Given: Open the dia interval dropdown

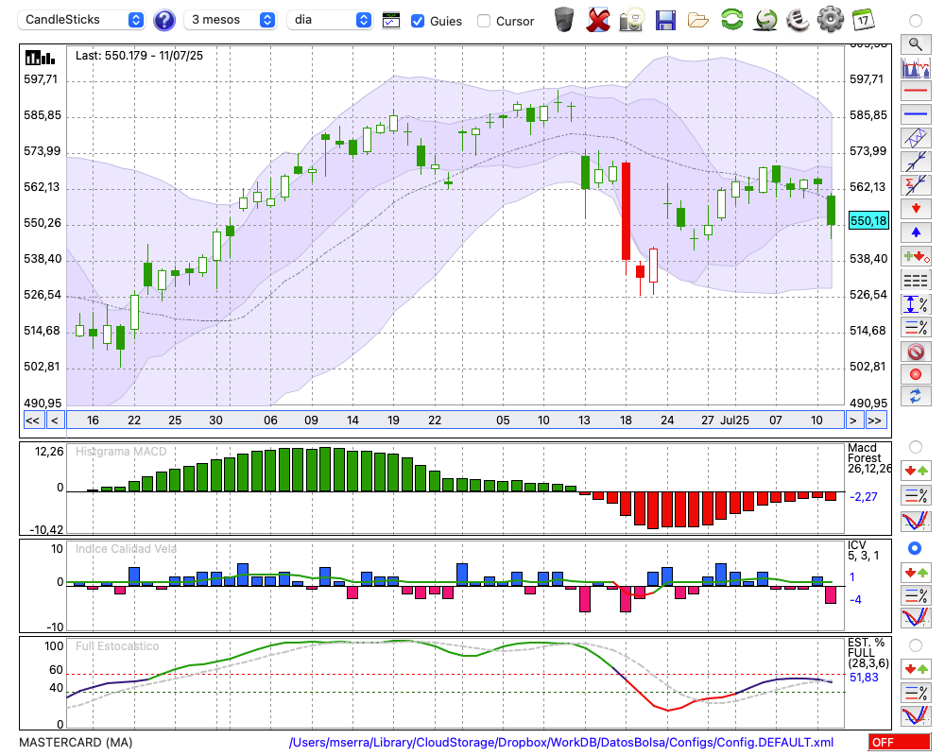Looking at the screenshot, I should (x=329, y=20).
